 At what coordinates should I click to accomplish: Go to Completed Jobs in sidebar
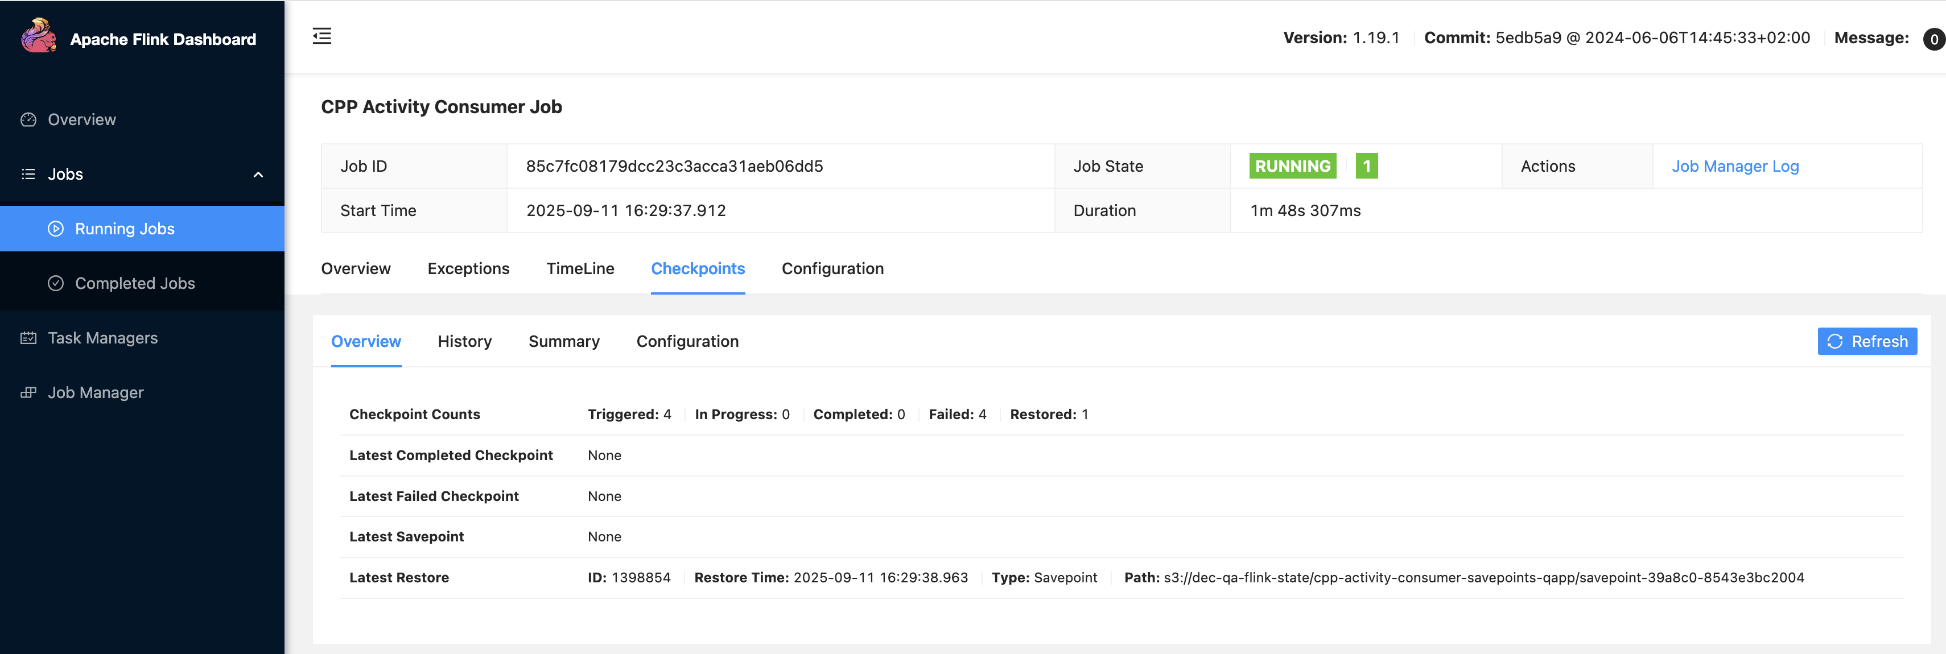click(x=134, y=283)
